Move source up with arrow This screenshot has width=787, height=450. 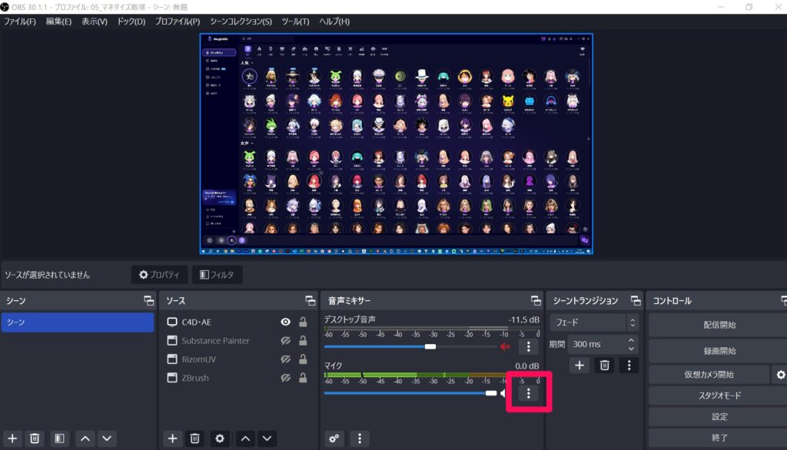coord(245,438)
